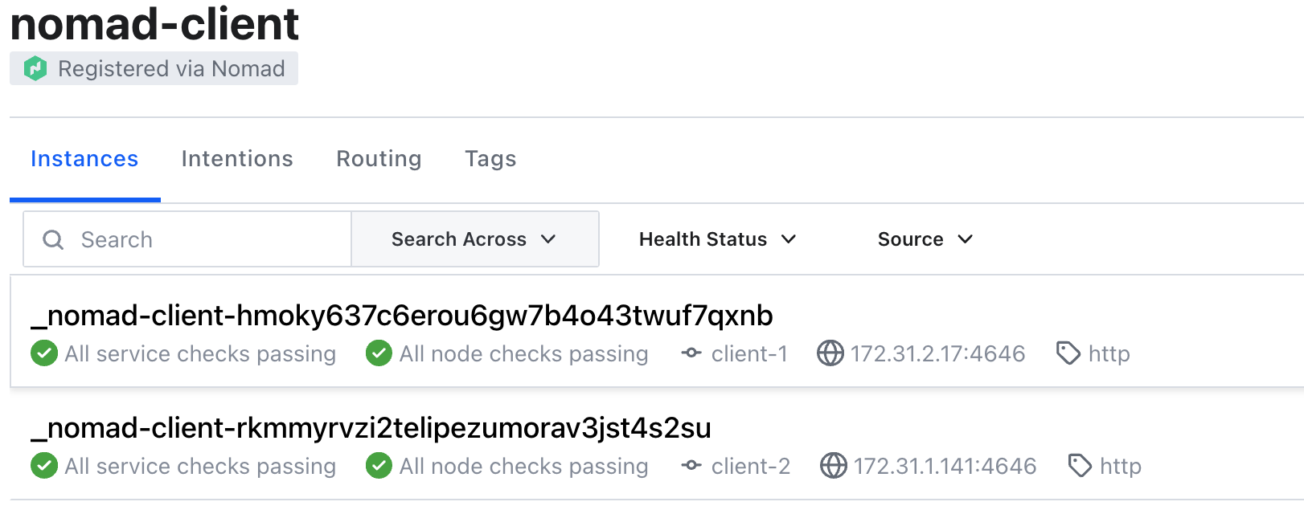Click green service check icon for second instance
This screenshot has width=1304, height=514.
click(x=44, y=466)
